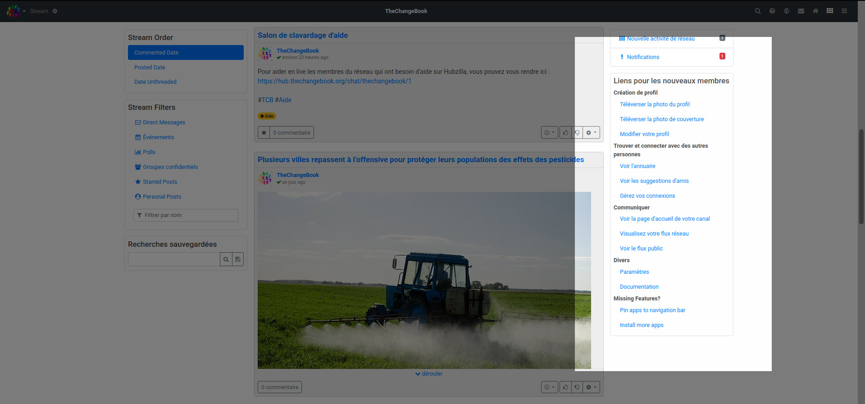
Task: Open Voir la page d'accueil de votre canal
Action: 665,219
